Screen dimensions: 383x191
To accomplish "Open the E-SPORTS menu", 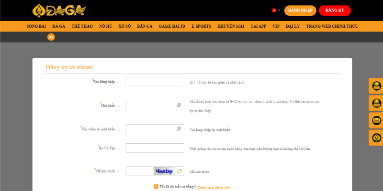I will click(201, 26).
